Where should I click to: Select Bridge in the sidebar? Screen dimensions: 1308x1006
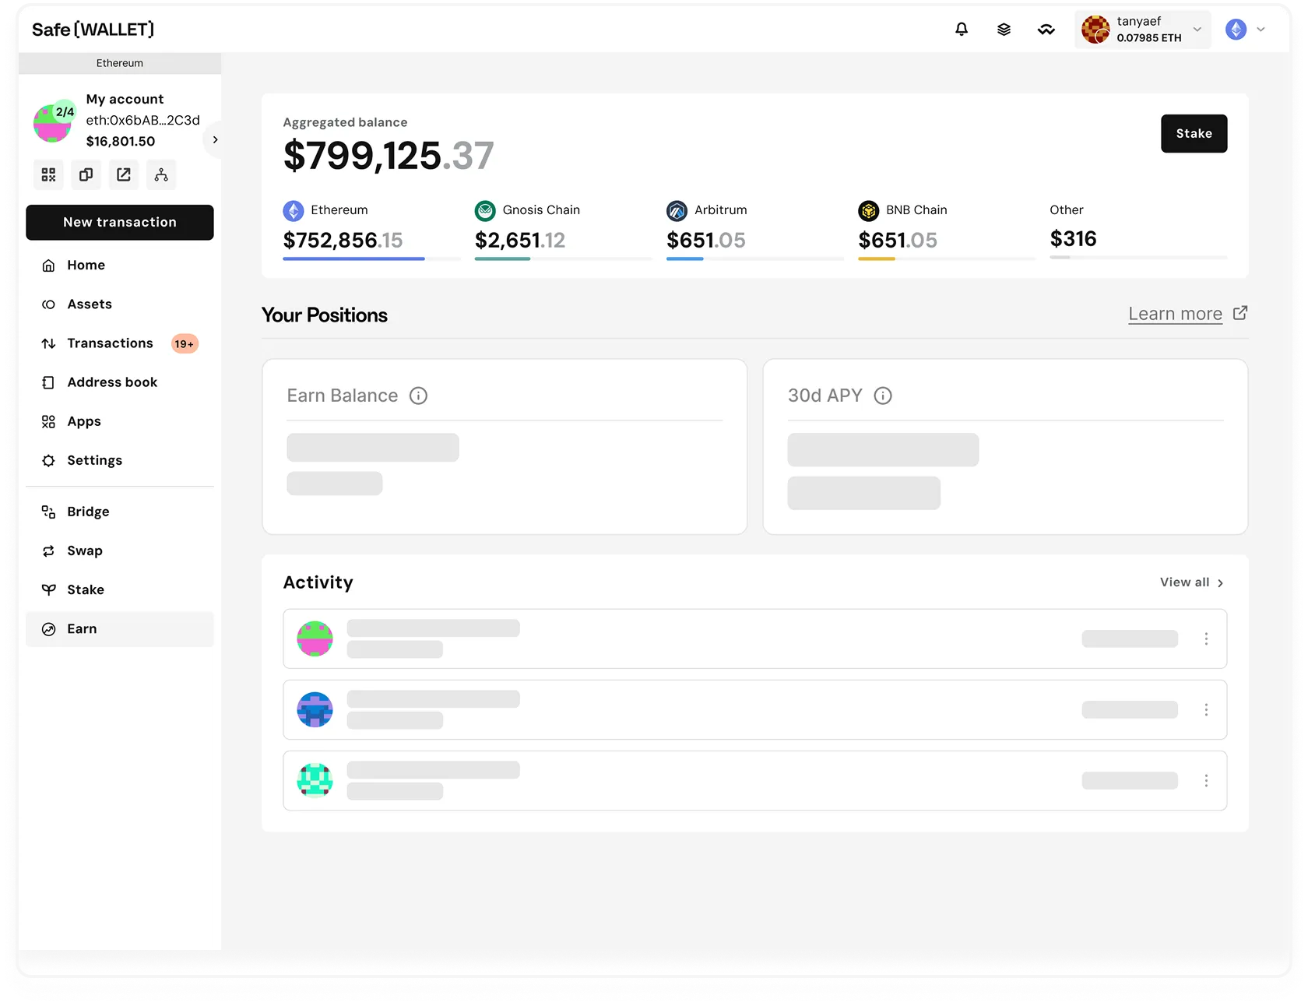click(x=88, y=512)
